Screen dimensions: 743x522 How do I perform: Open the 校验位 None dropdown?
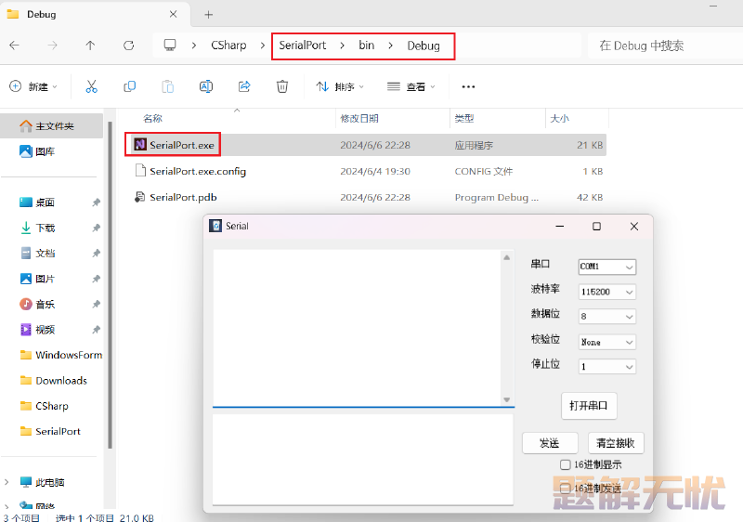[x=607, y=342]
